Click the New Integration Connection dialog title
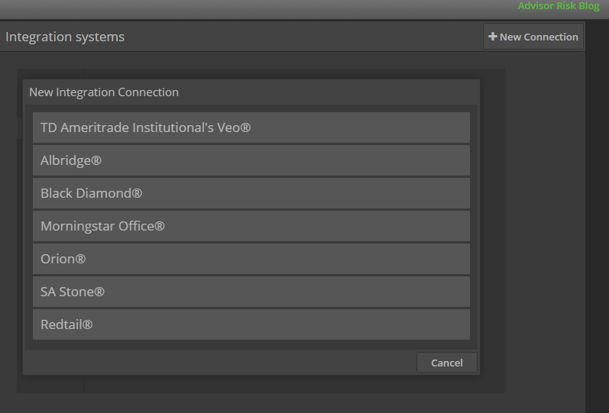 point(104,92)
